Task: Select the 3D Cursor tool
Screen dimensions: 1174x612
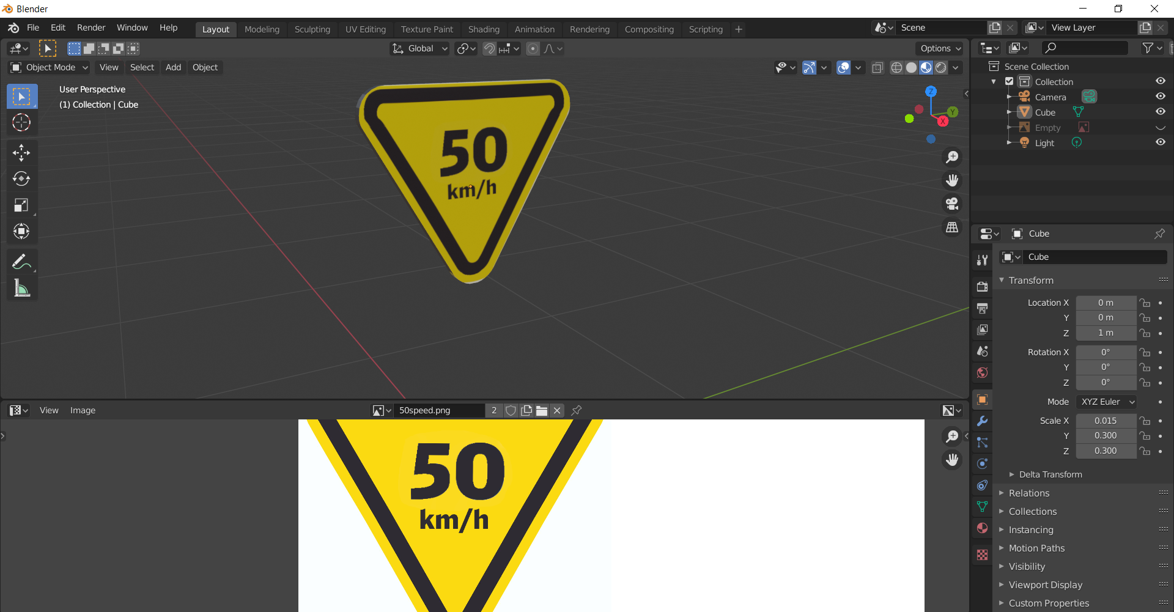Action: [x=21, y=123]
